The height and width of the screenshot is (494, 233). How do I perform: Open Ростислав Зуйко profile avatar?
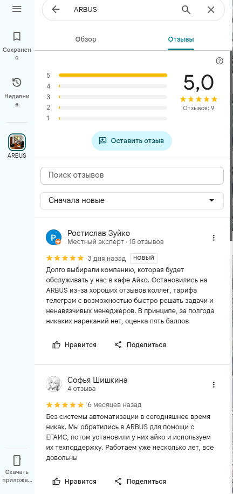[x=53, y=237]
